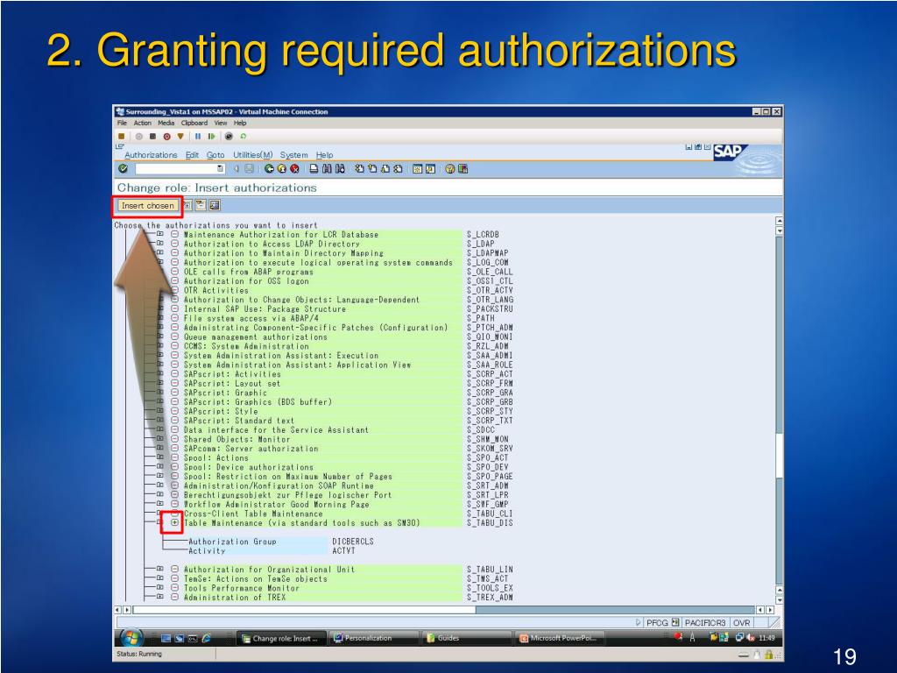
Task: Click the green VM Reset play icon
Action: click(212, 137)
